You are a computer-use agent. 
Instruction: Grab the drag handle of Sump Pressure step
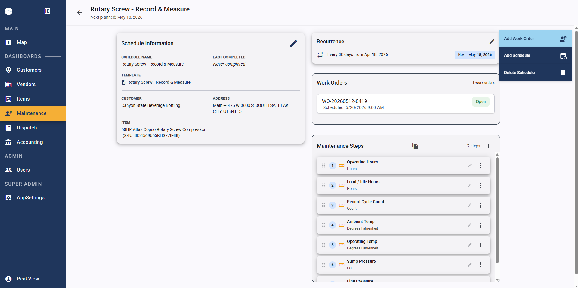click(x=324, y=265)
